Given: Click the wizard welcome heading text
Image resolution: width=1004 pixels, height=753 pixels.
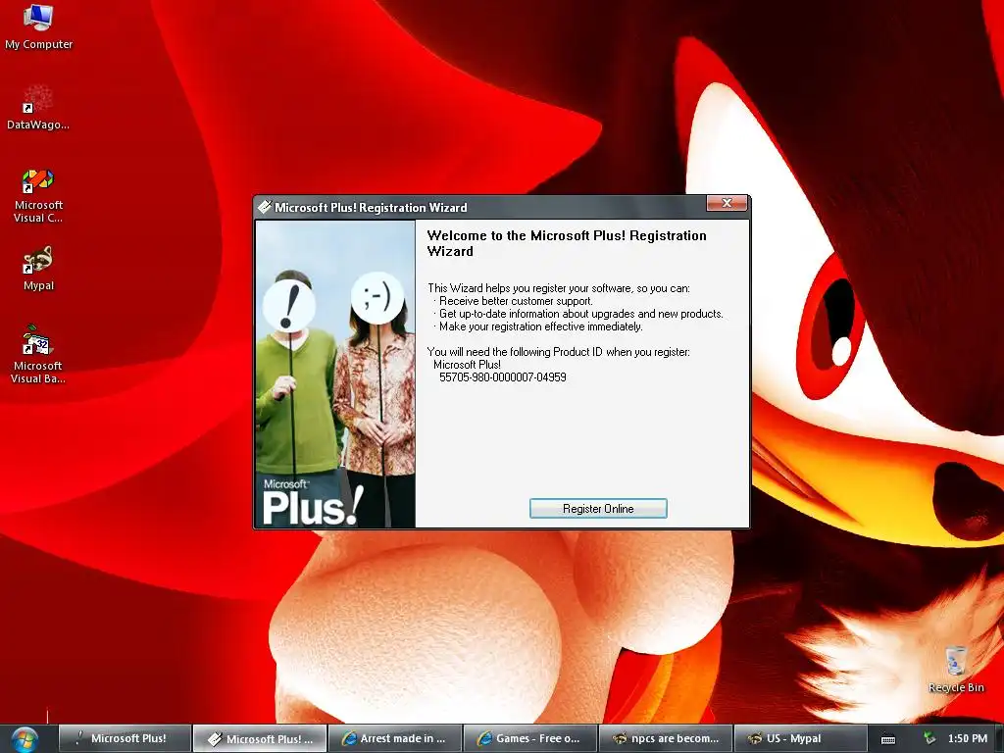Looking at the screenshot, I should 567,243.
